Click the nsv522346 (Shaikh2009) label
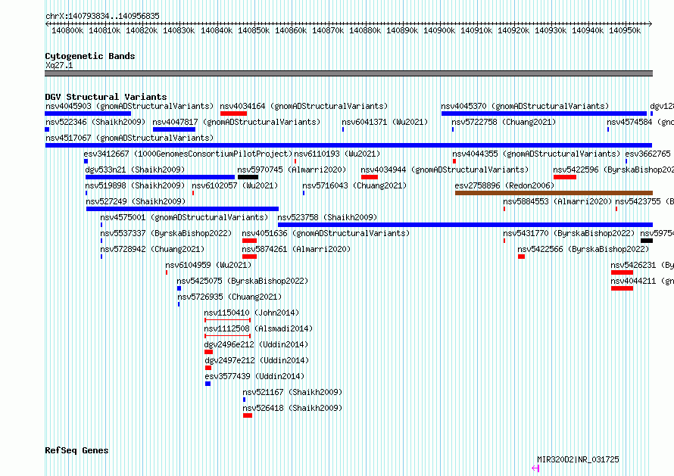 95,122
